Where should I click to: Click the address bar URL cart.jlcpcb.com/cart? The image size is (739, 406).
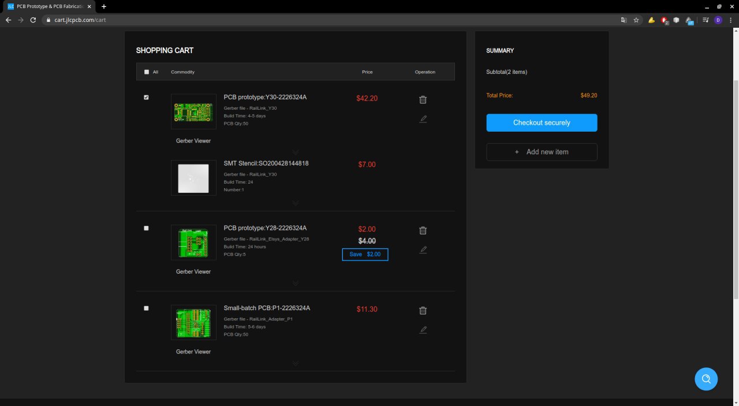tap(80, 20)
